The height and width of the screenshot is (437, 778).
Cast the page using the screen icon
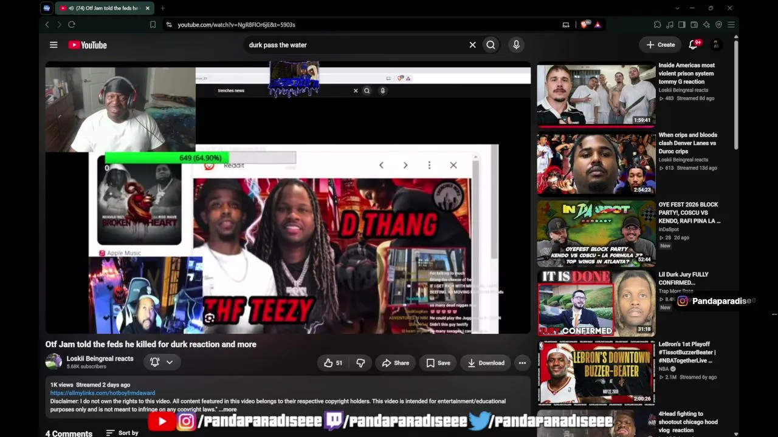pyautogui.click(x=566, y=25)
